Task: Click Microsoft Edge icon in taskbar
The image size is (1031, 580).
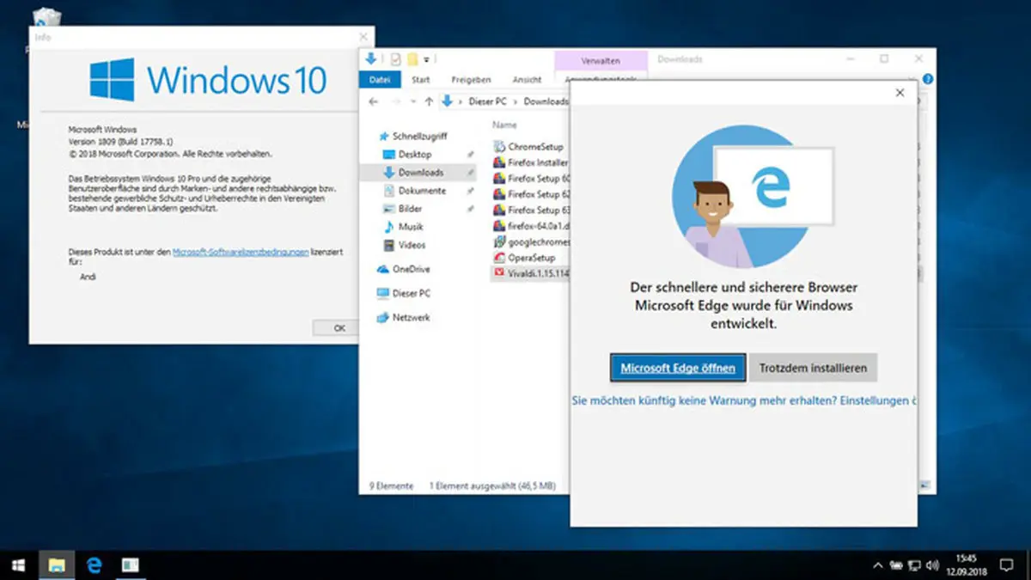Action: coord(95,565)
